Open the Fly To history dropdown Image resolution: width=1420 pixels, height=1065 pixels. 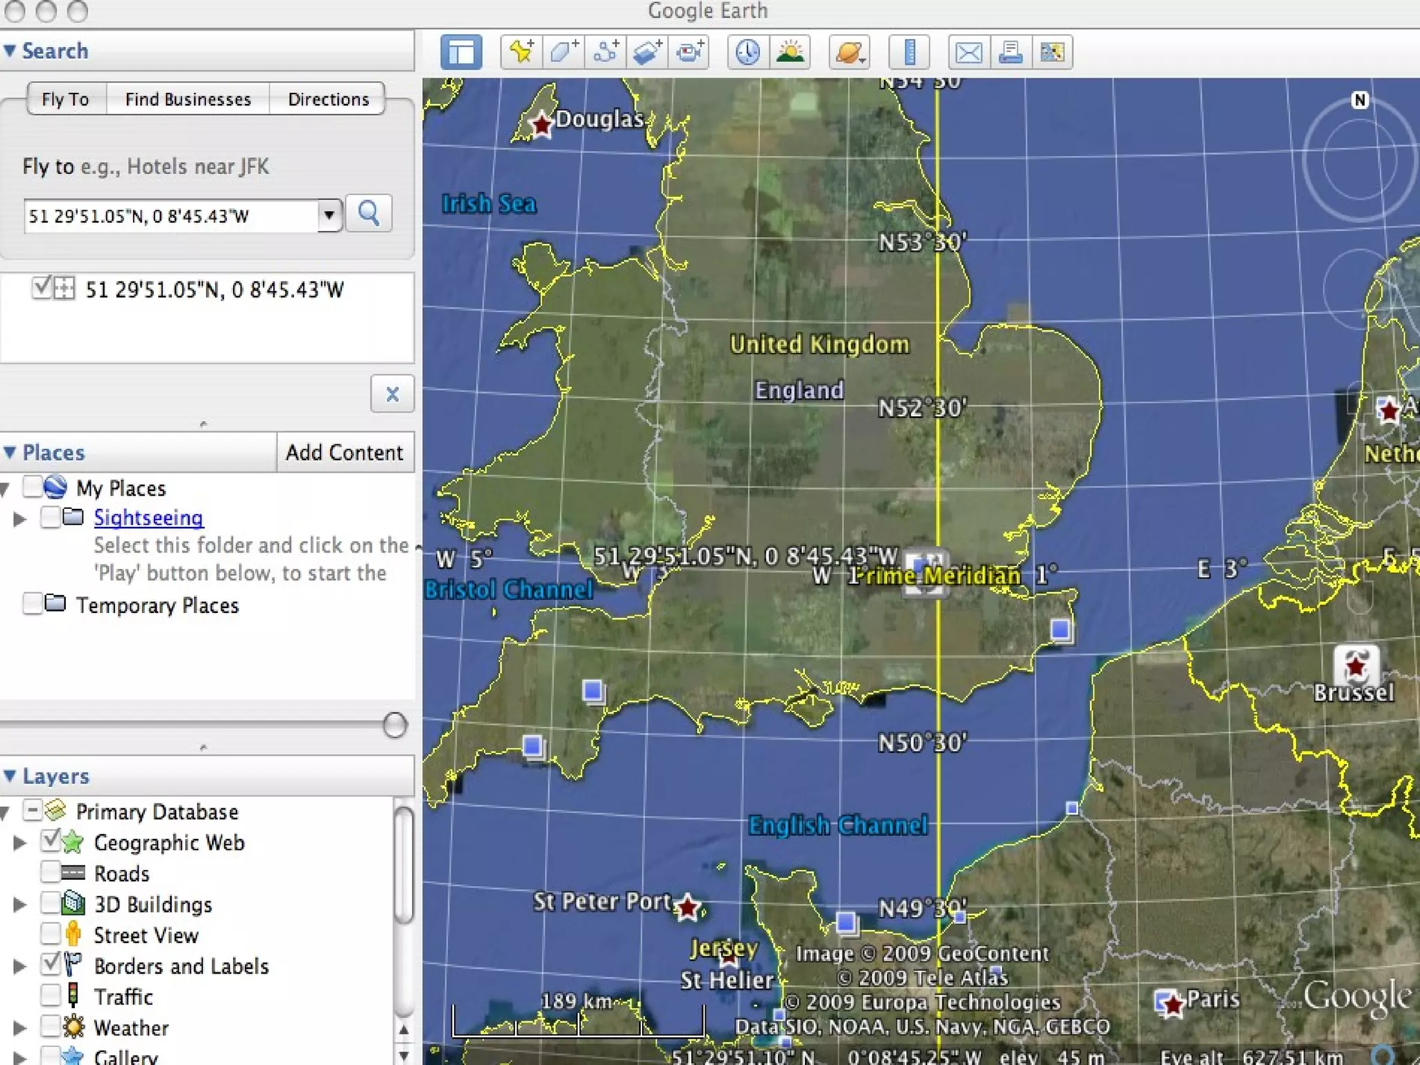click(x=329, y=215)
